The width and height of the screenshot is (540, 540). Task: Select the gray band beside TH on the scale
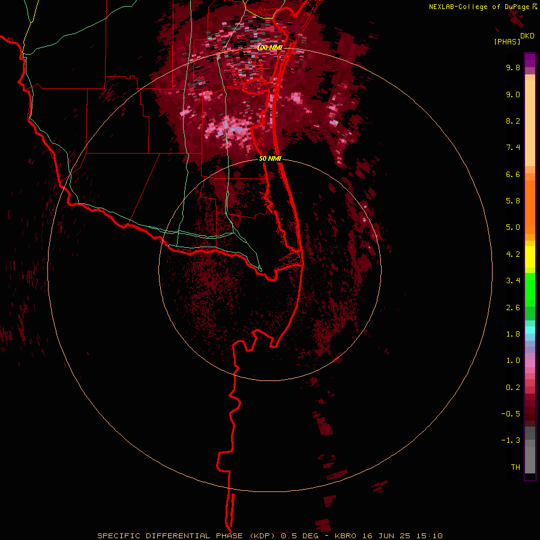pyautogui.click(x=530, y=460)
